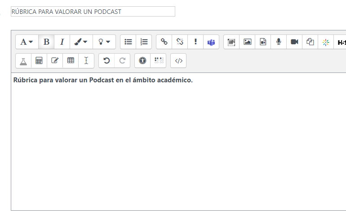The width and height of the screenshot is (346, 217).
Task: Toggle HTML source code view
Action: pos(178,60)
